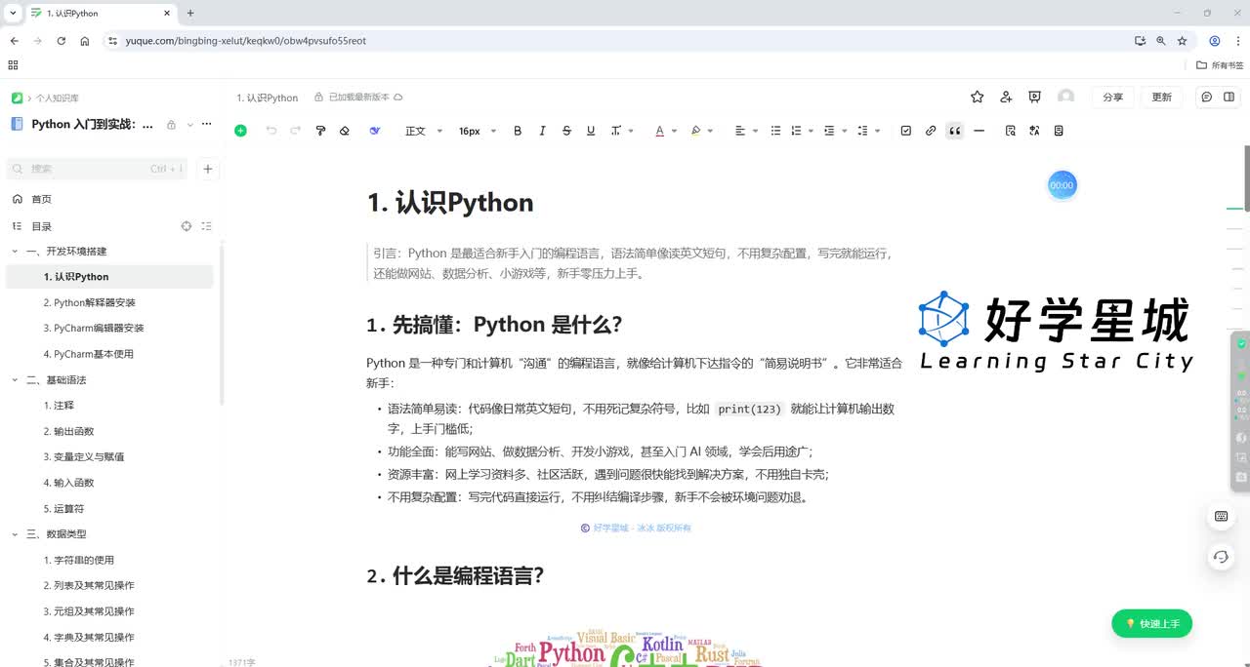Insert a horizontal divider line
The width and height of the screenshot is (1250, 667).
point(979,131)
